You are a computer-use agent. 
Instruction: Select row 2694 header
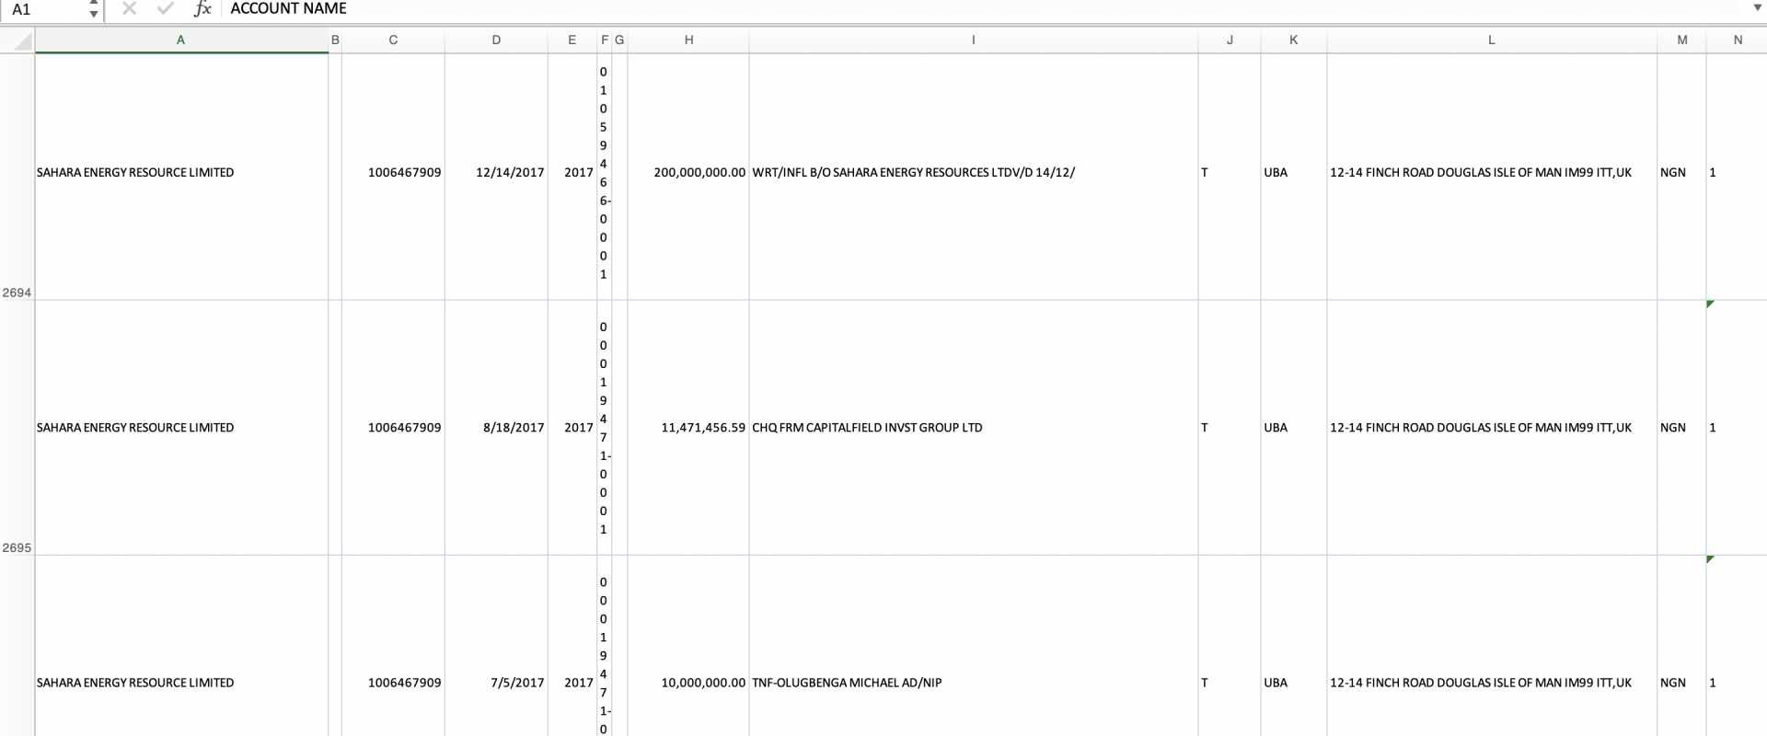click(x=17, y=177)
